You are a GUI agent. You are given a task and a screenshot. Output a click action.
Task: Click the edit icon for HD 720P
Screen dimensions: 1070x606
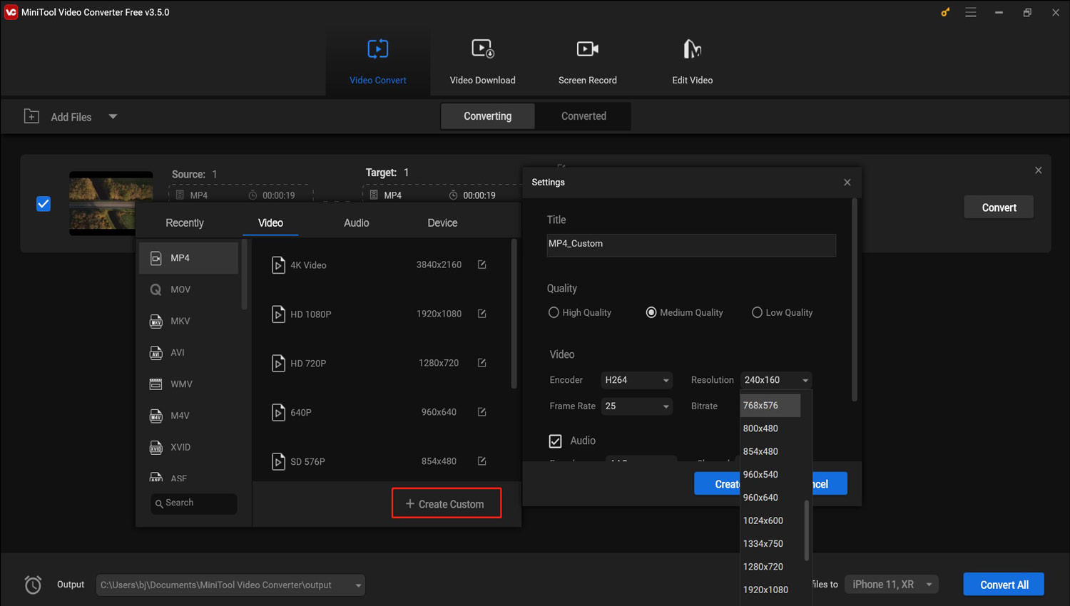[482, 363]
